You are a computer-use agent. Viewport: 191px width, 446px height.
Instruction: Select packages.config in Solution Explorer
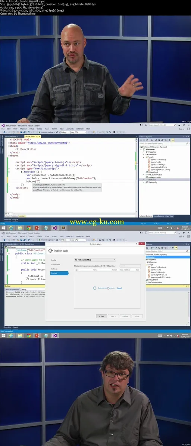coord(155,177)
